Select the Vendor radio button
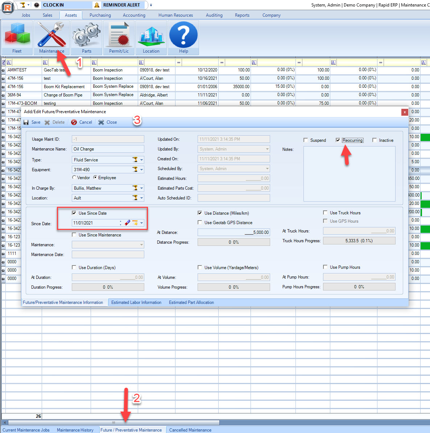The width and height of the screenshot is (430, 433). click(x=74, y=177)
